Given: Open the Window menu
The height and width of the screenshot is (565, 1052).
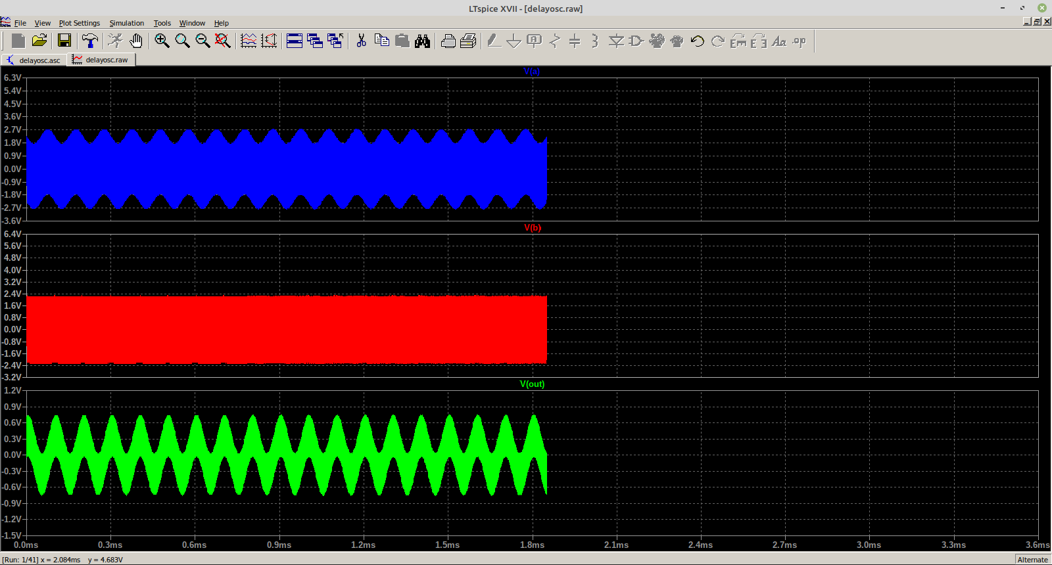Looking at the screenshot, I should pyautogui.click(x=193, y=23).
